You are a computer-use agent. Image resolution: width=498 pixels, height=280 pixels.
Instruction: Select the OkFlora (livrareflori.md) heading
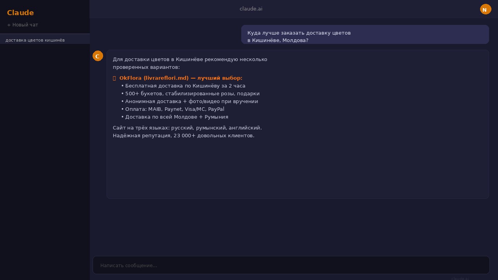[x=181, y=78]
